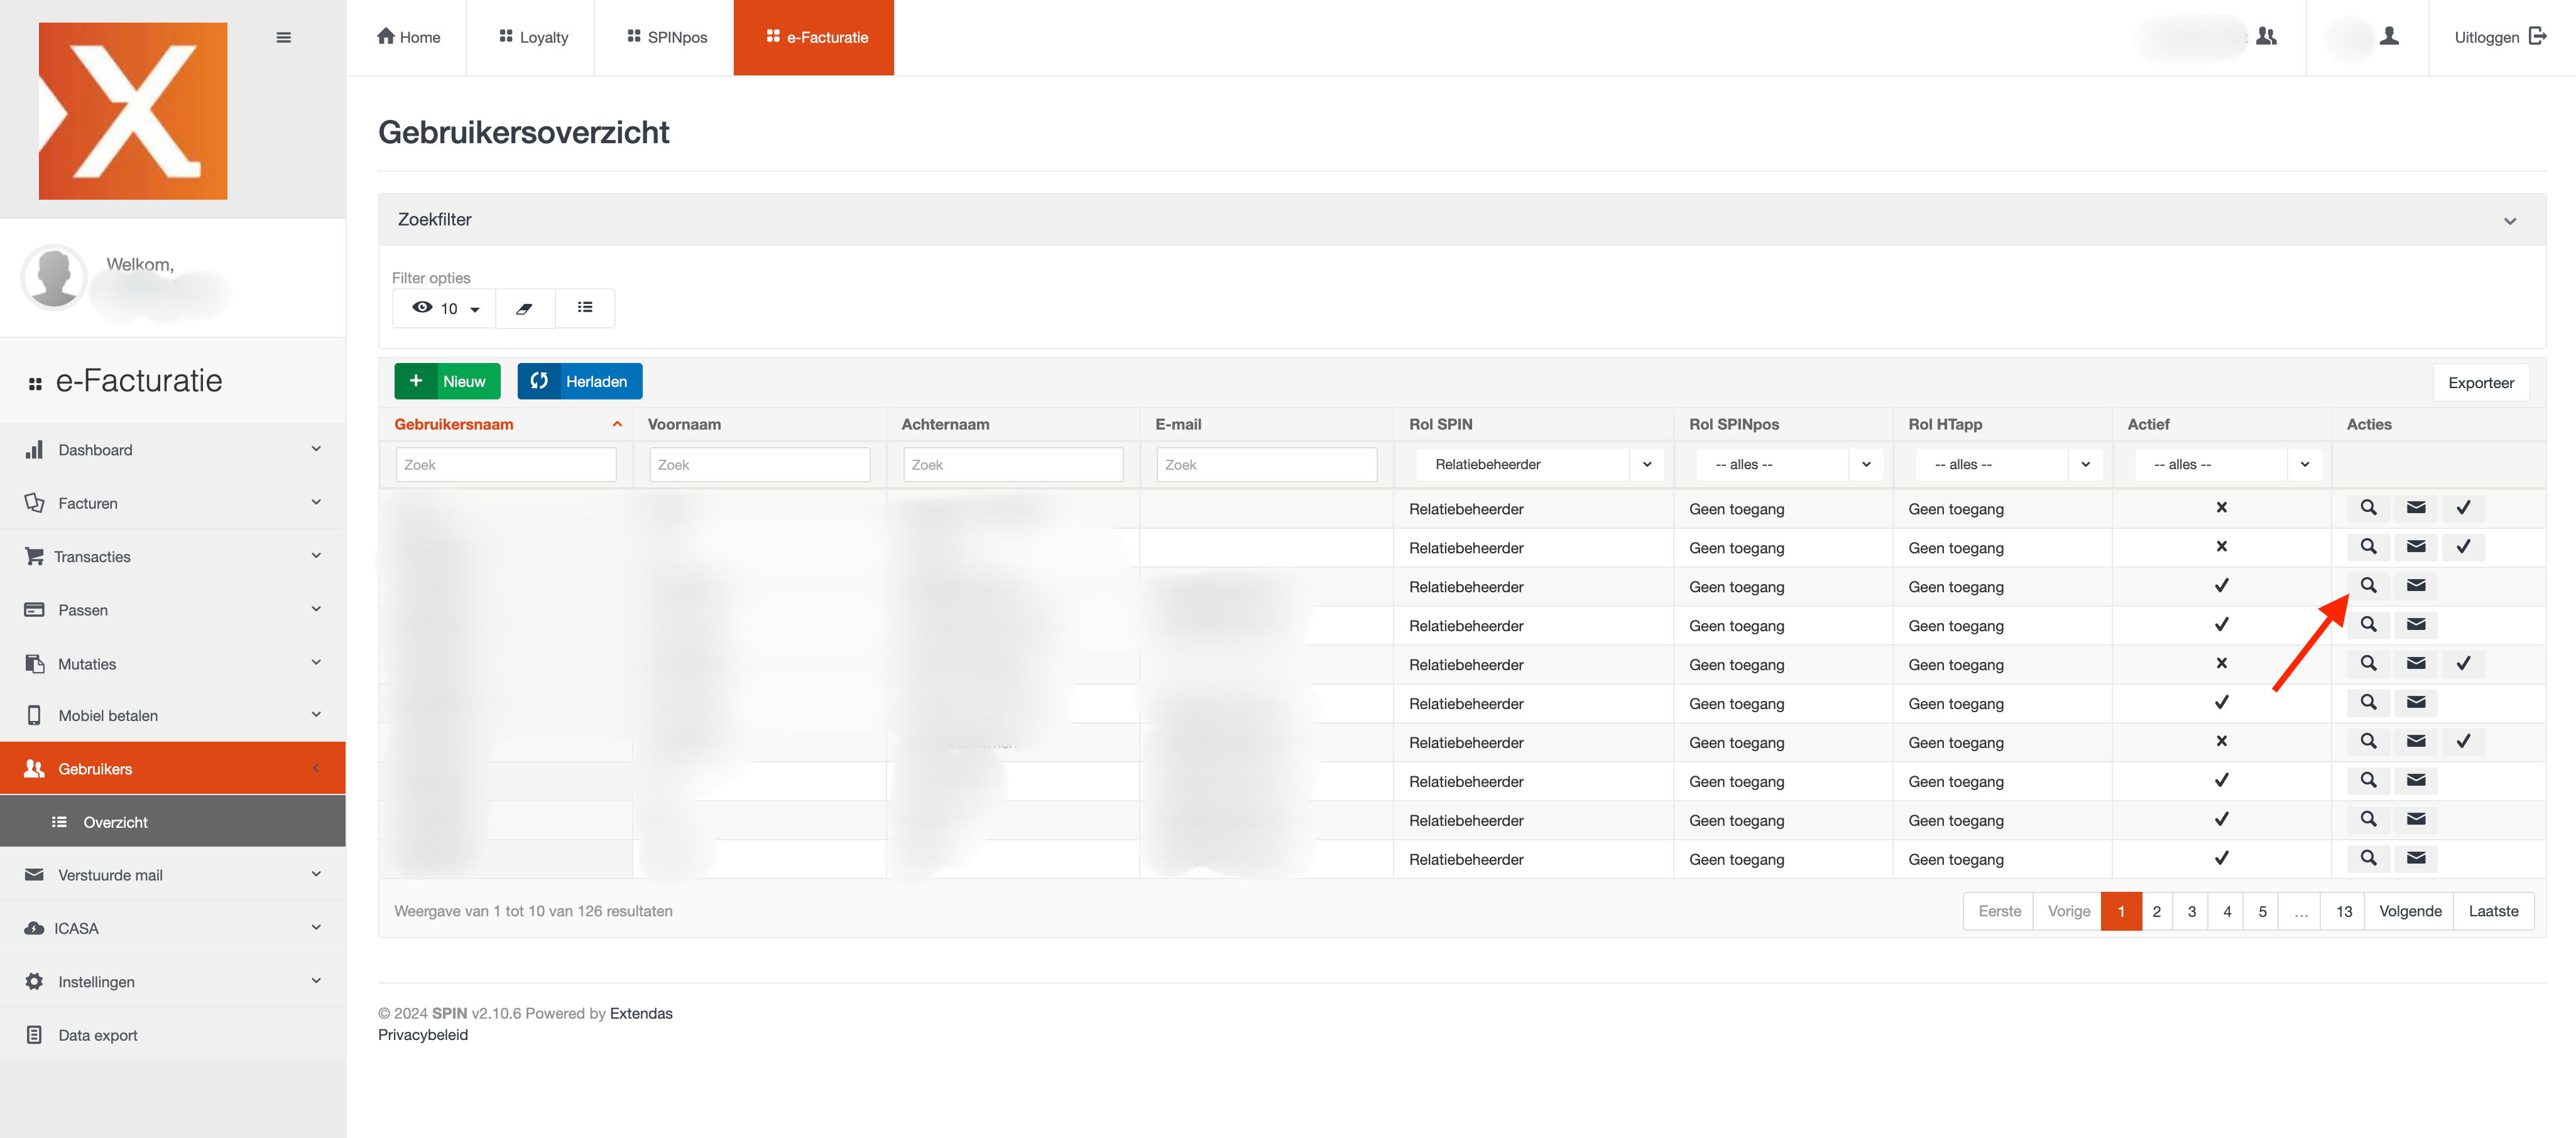
Task: Activate user via checkmark in seventh row
Action: pos(2463,742)
